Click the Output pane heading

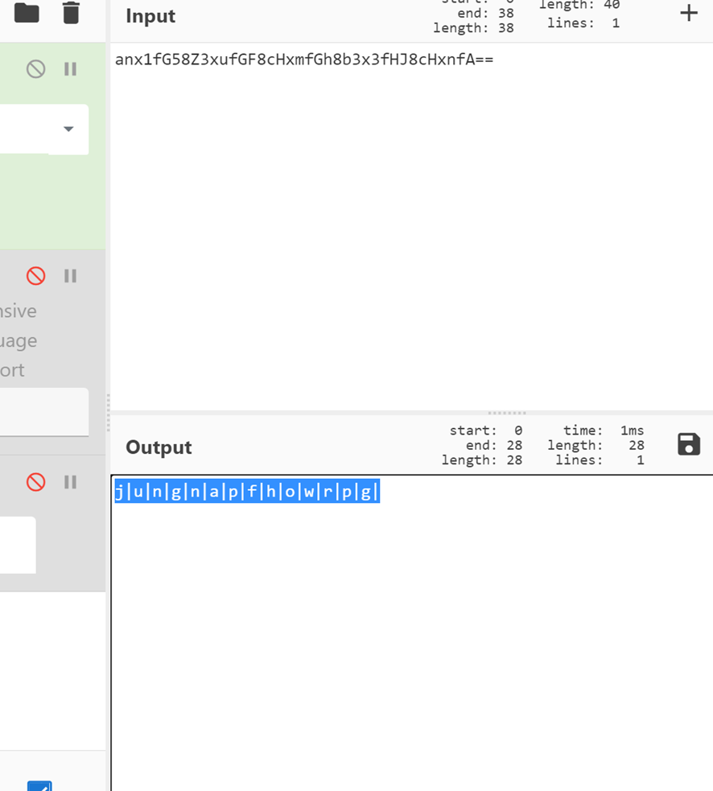[x=159, y=447]
